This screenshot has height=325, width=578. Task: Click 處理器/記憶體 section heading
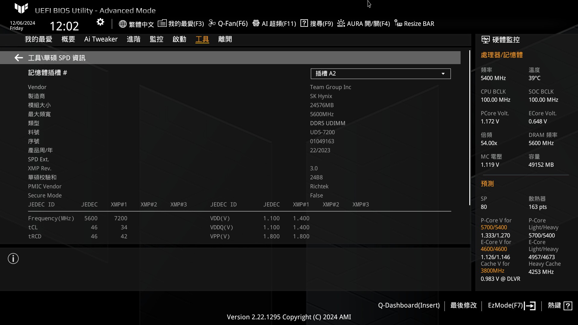point(502,55)
